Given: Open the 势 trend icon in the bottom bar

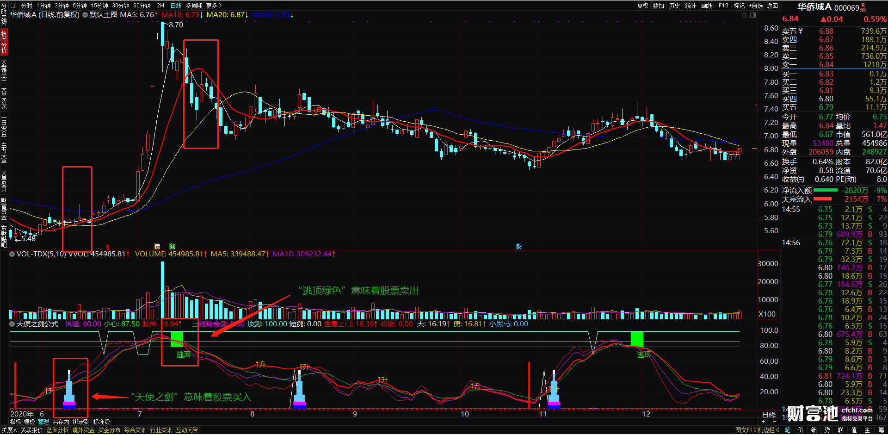Looking at the screenshot, I should 827,430.
